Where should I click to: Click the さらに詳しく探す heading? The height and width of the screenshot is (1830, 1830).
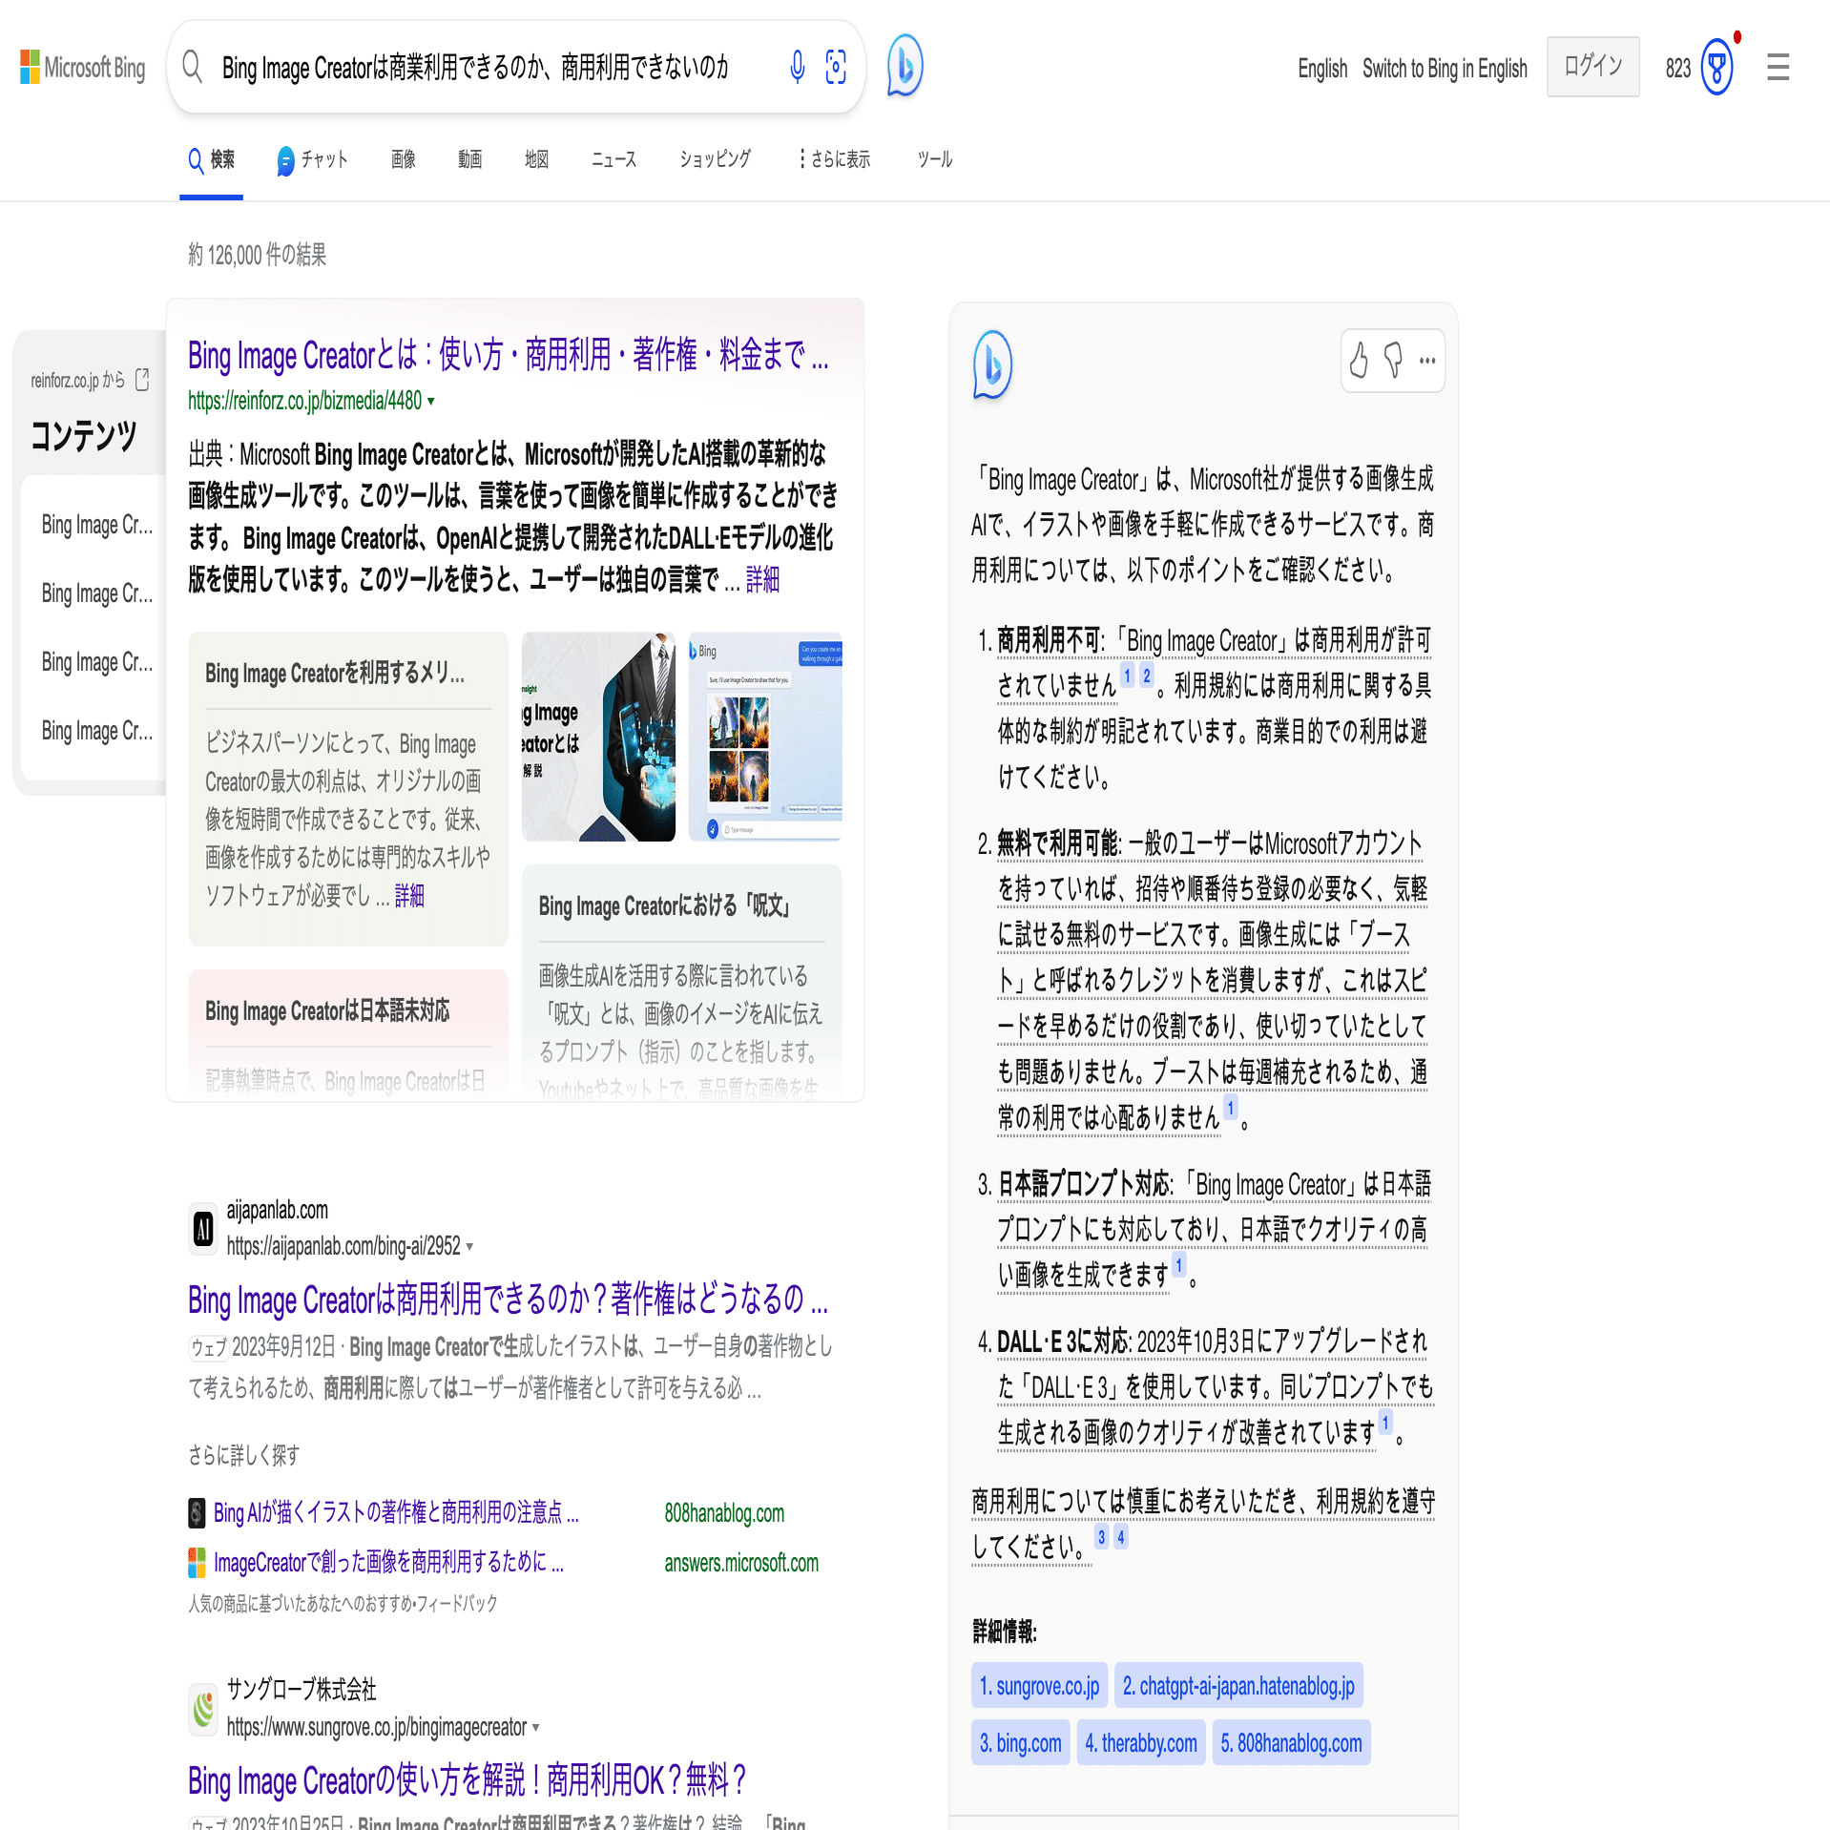pos(244,1455)
